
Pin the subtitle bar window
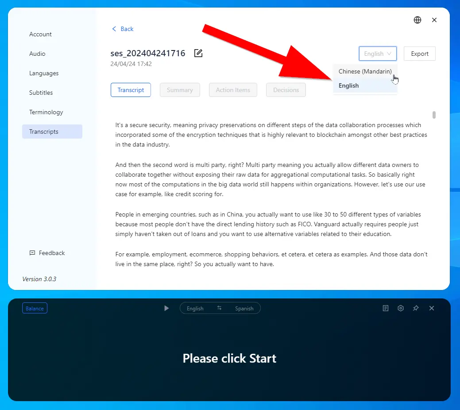click(416, 308)
